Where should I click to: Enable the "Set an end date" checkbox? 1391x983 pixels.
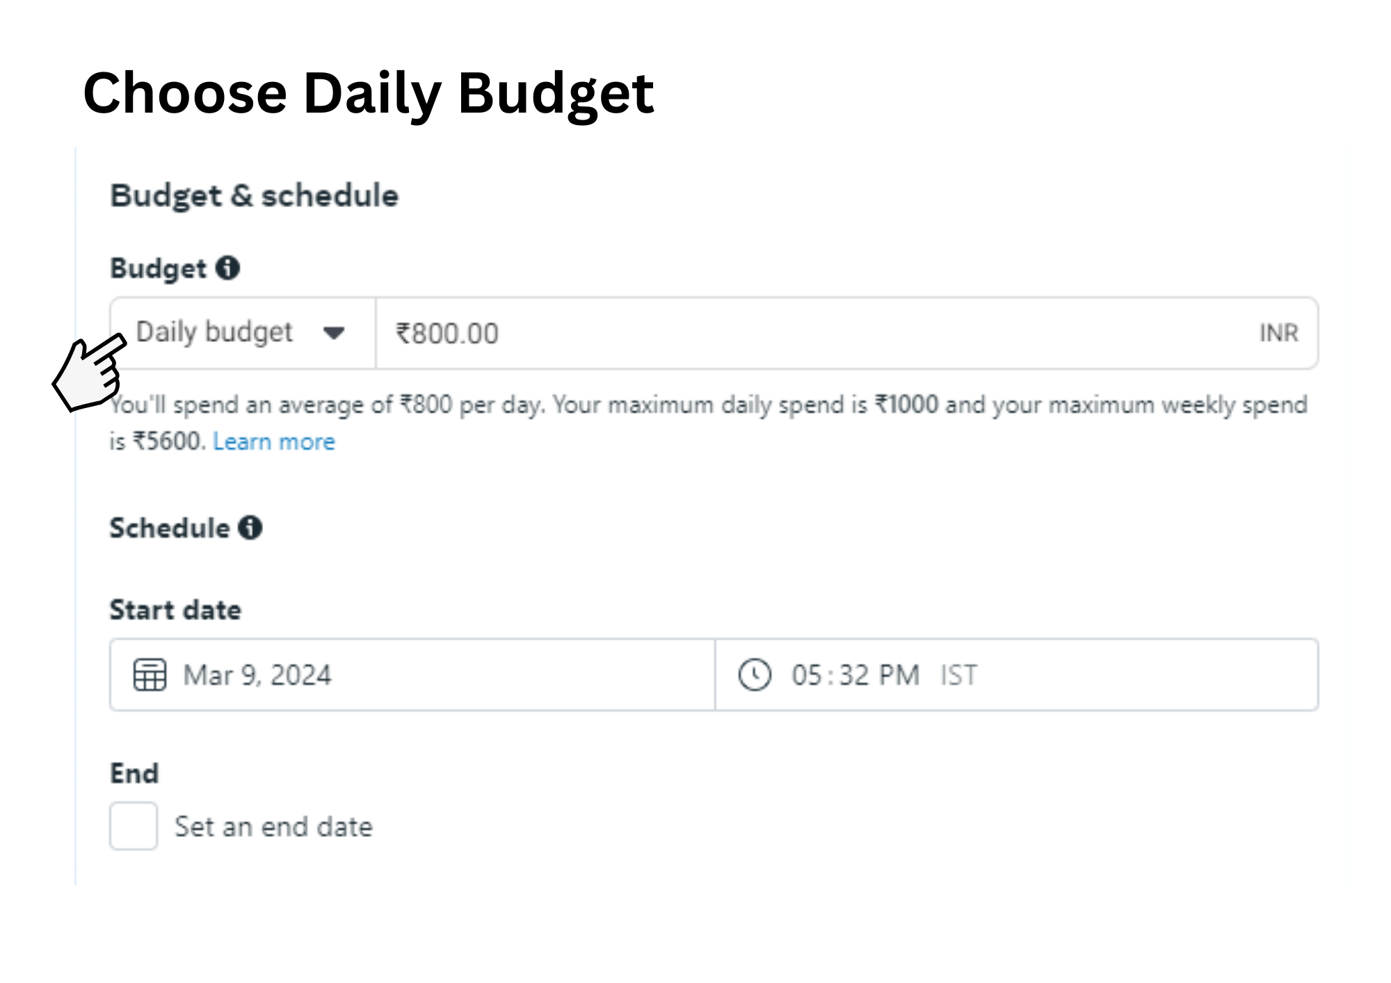[134, 826]
